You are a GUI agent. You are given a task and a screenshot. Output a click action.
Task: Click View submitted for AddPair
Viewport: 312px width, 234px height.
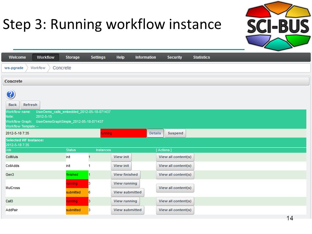tap(127, 210)
